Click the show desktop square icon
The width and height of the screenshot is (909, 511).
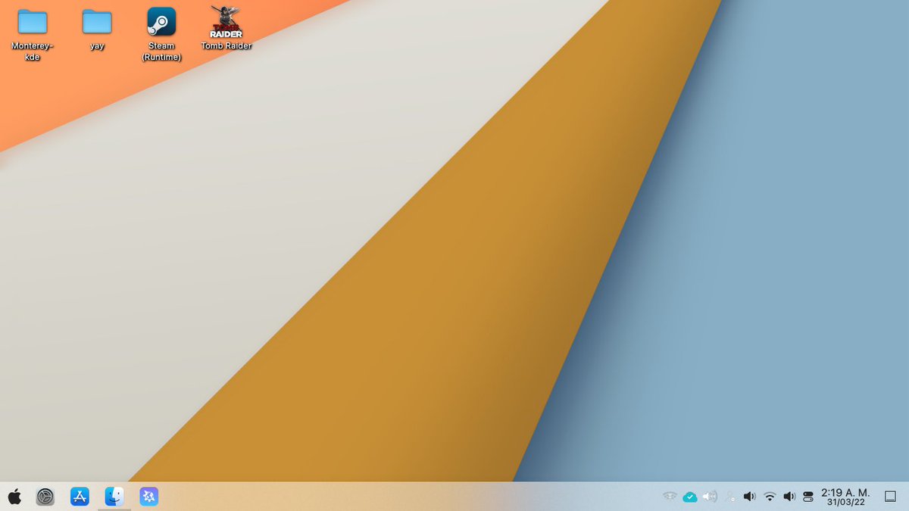point(890,497)
